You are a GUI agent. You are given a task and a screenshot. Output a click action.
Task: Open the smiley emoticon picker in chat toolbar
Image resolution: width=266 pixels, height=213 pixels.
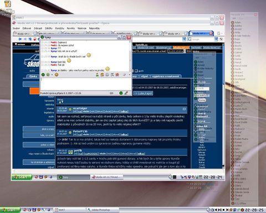[x=57, y=74]
